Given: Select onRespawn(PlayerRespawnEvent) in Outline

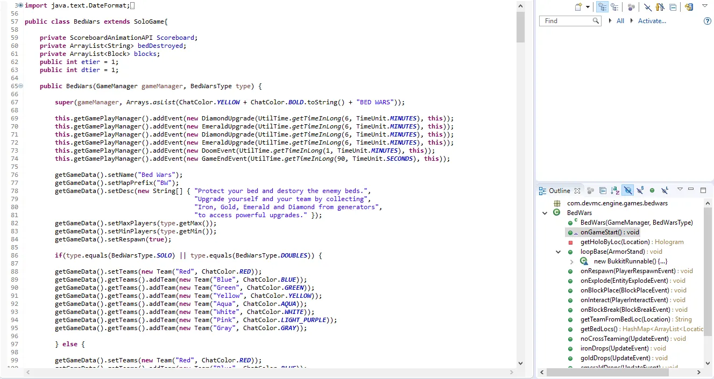Looking at the screenshot, I should pyautogui.click(x=637, y=271).
